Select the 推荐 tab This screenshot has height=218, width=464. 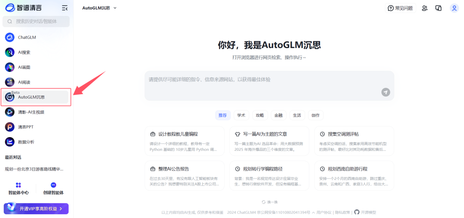pyautogui.click(x=223, y=115)
